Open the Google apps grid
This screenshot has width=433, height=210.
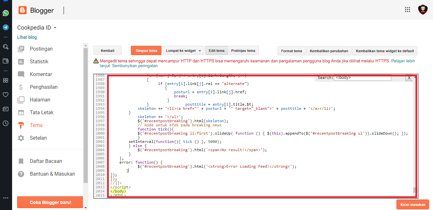tap(408, 10)
